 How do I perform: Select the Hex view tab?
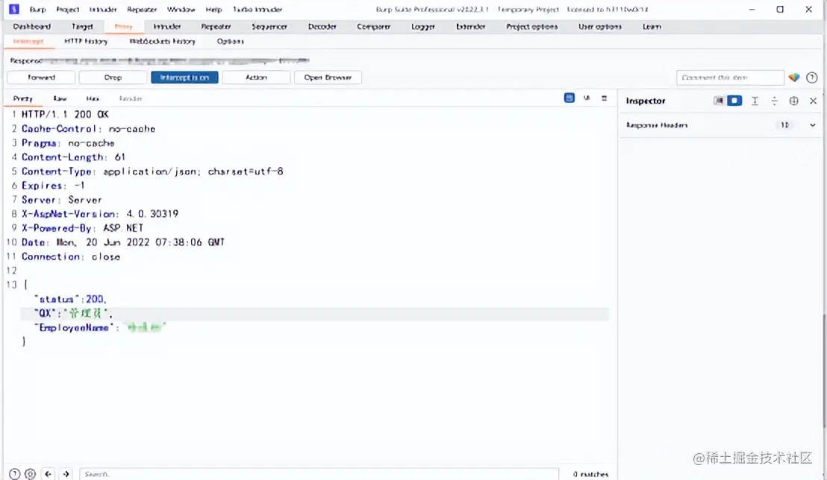[93, 98]
